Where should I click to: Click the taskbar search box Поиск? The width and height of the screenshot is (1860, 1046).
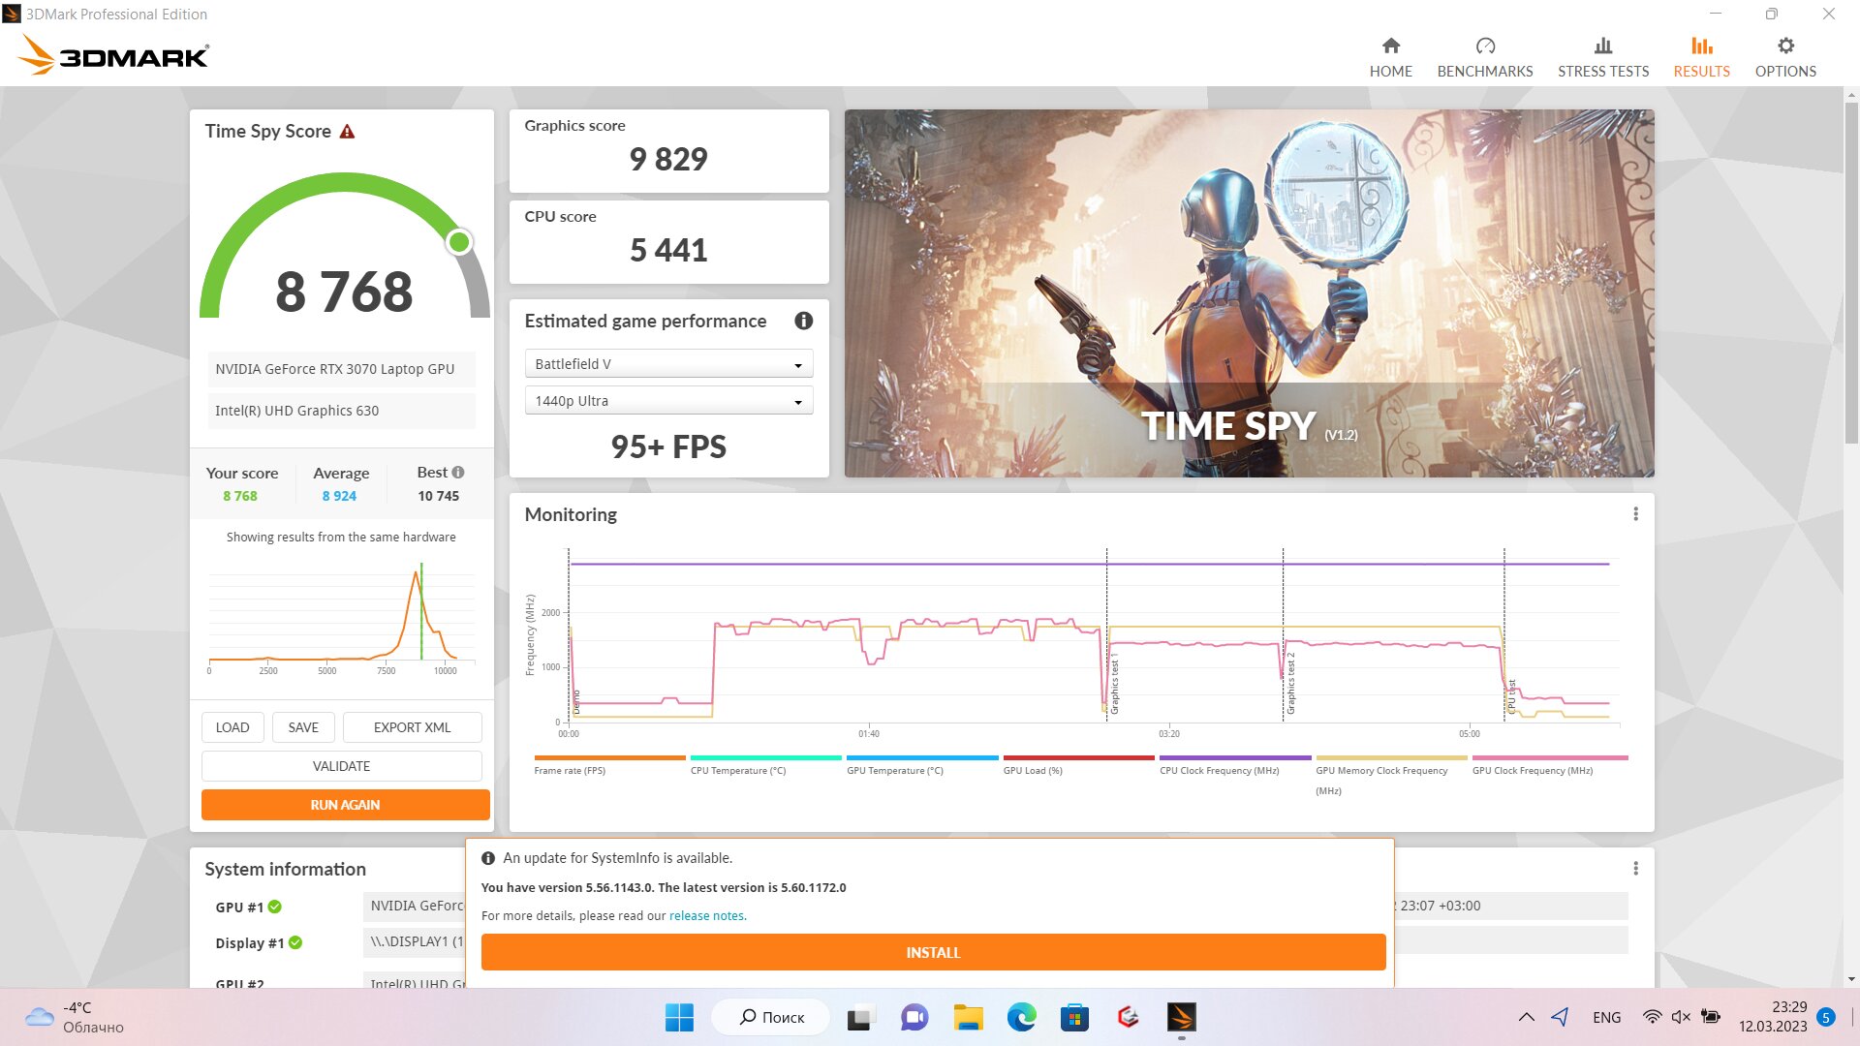click(x=772, y=1017)
